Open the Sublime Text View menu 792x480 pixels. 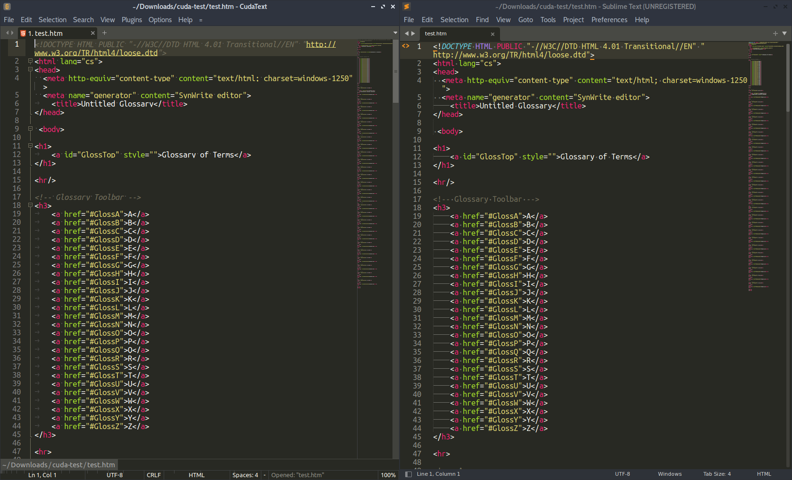pyautogui.click(x=503, y=20)
